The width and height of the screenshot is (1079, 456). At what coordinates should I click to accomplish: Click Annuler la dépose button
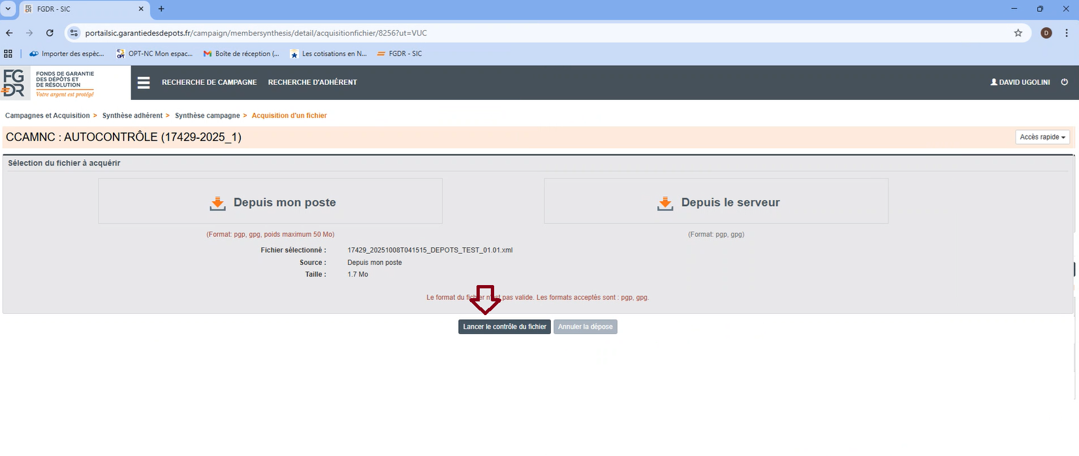coord(585,327)
